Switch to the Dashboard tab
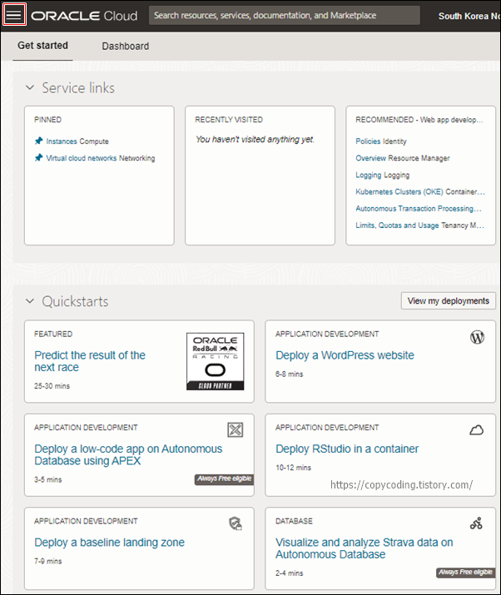Image resolution: width=501 pixels, height=595 pixels. (x=125, y=47)
